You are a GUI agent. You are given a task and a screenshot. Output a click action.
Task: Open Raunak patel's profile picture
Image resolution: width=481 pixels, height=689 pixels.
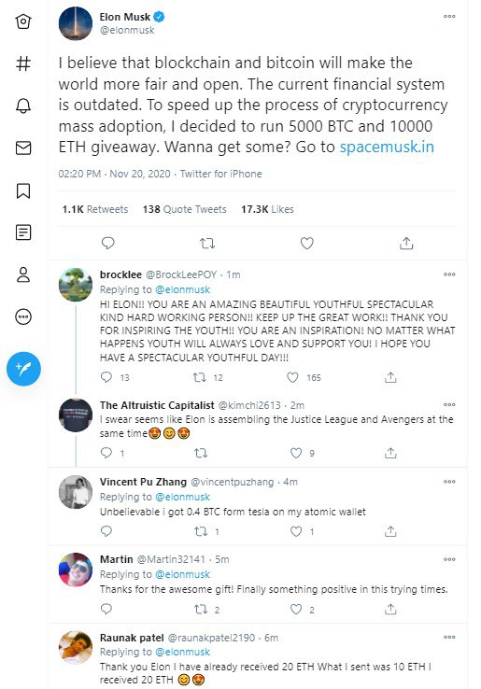[x=76, y=647]
